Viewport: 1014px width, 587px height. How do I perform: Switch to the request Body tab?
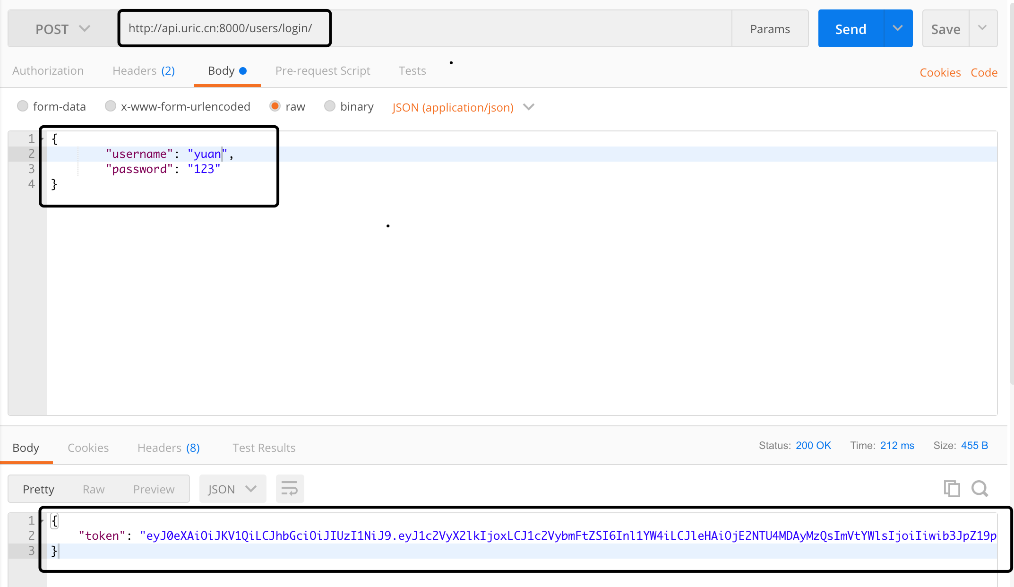[x=227, y=71]
